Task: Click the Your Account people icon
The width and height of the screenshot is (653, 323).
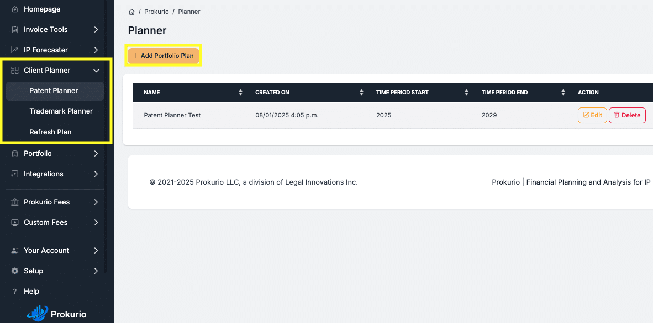Action: click(x=13, y=250)
